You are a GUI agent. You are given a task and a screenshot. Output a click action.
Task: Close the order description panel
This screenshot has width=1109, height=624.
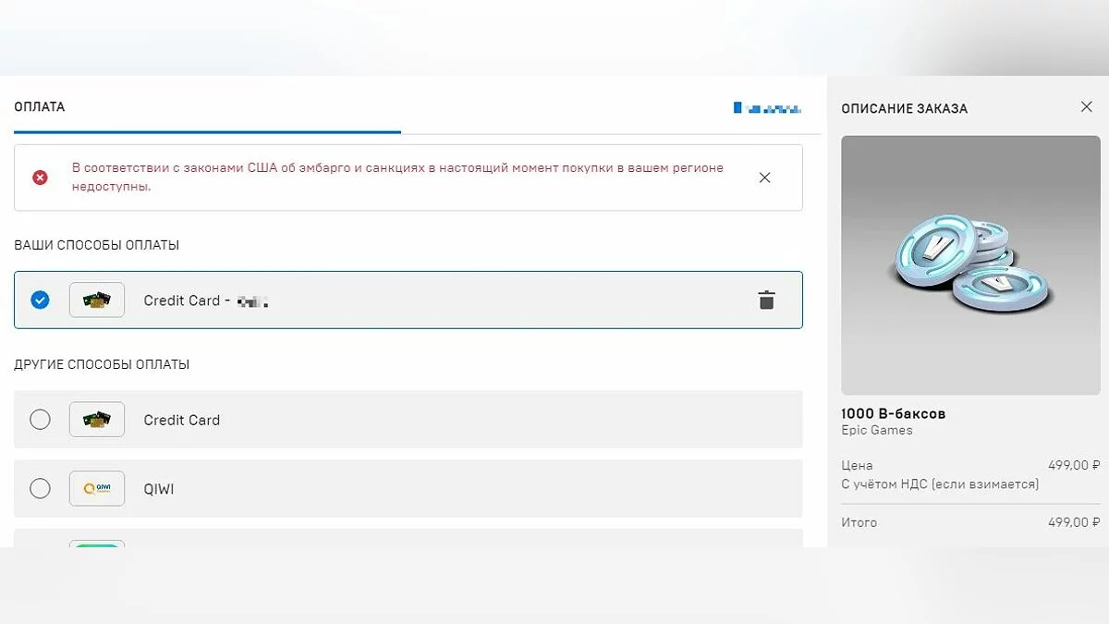[x=1087, y=107]
